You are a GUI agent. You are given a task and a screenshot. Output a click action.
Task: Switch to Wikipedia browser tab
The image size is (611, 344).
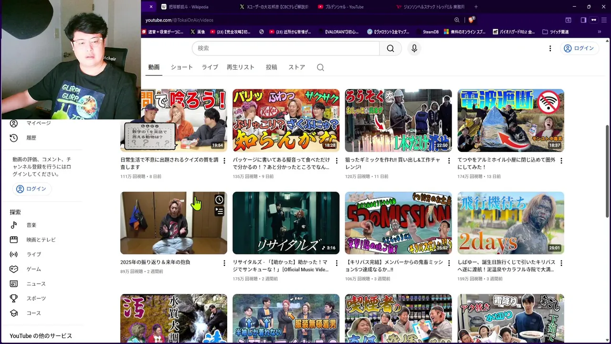(x=189, y=7)
